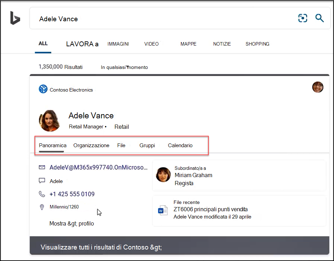Open Miriam Graham manager card

239,175
